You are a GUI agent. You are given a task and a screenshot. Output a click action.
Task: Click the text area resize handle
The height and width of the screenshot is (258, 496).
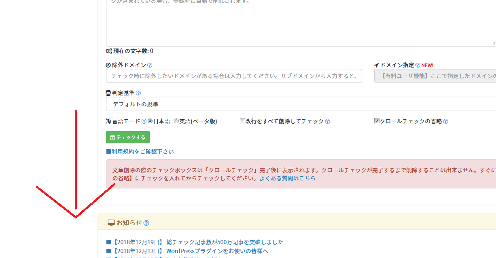point(493,43)
